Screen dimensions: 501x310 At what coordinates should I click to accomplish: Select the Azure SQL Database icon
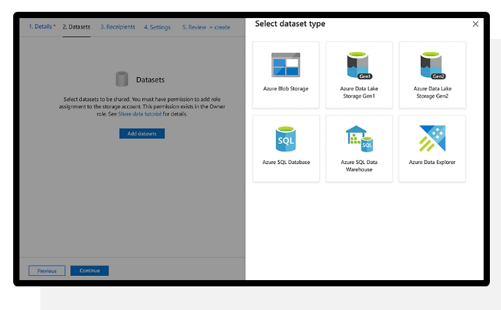(286, 139)
